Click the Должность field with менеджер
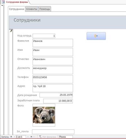Image resolution: width=126 pixels, height=139 pixels. 53,70
